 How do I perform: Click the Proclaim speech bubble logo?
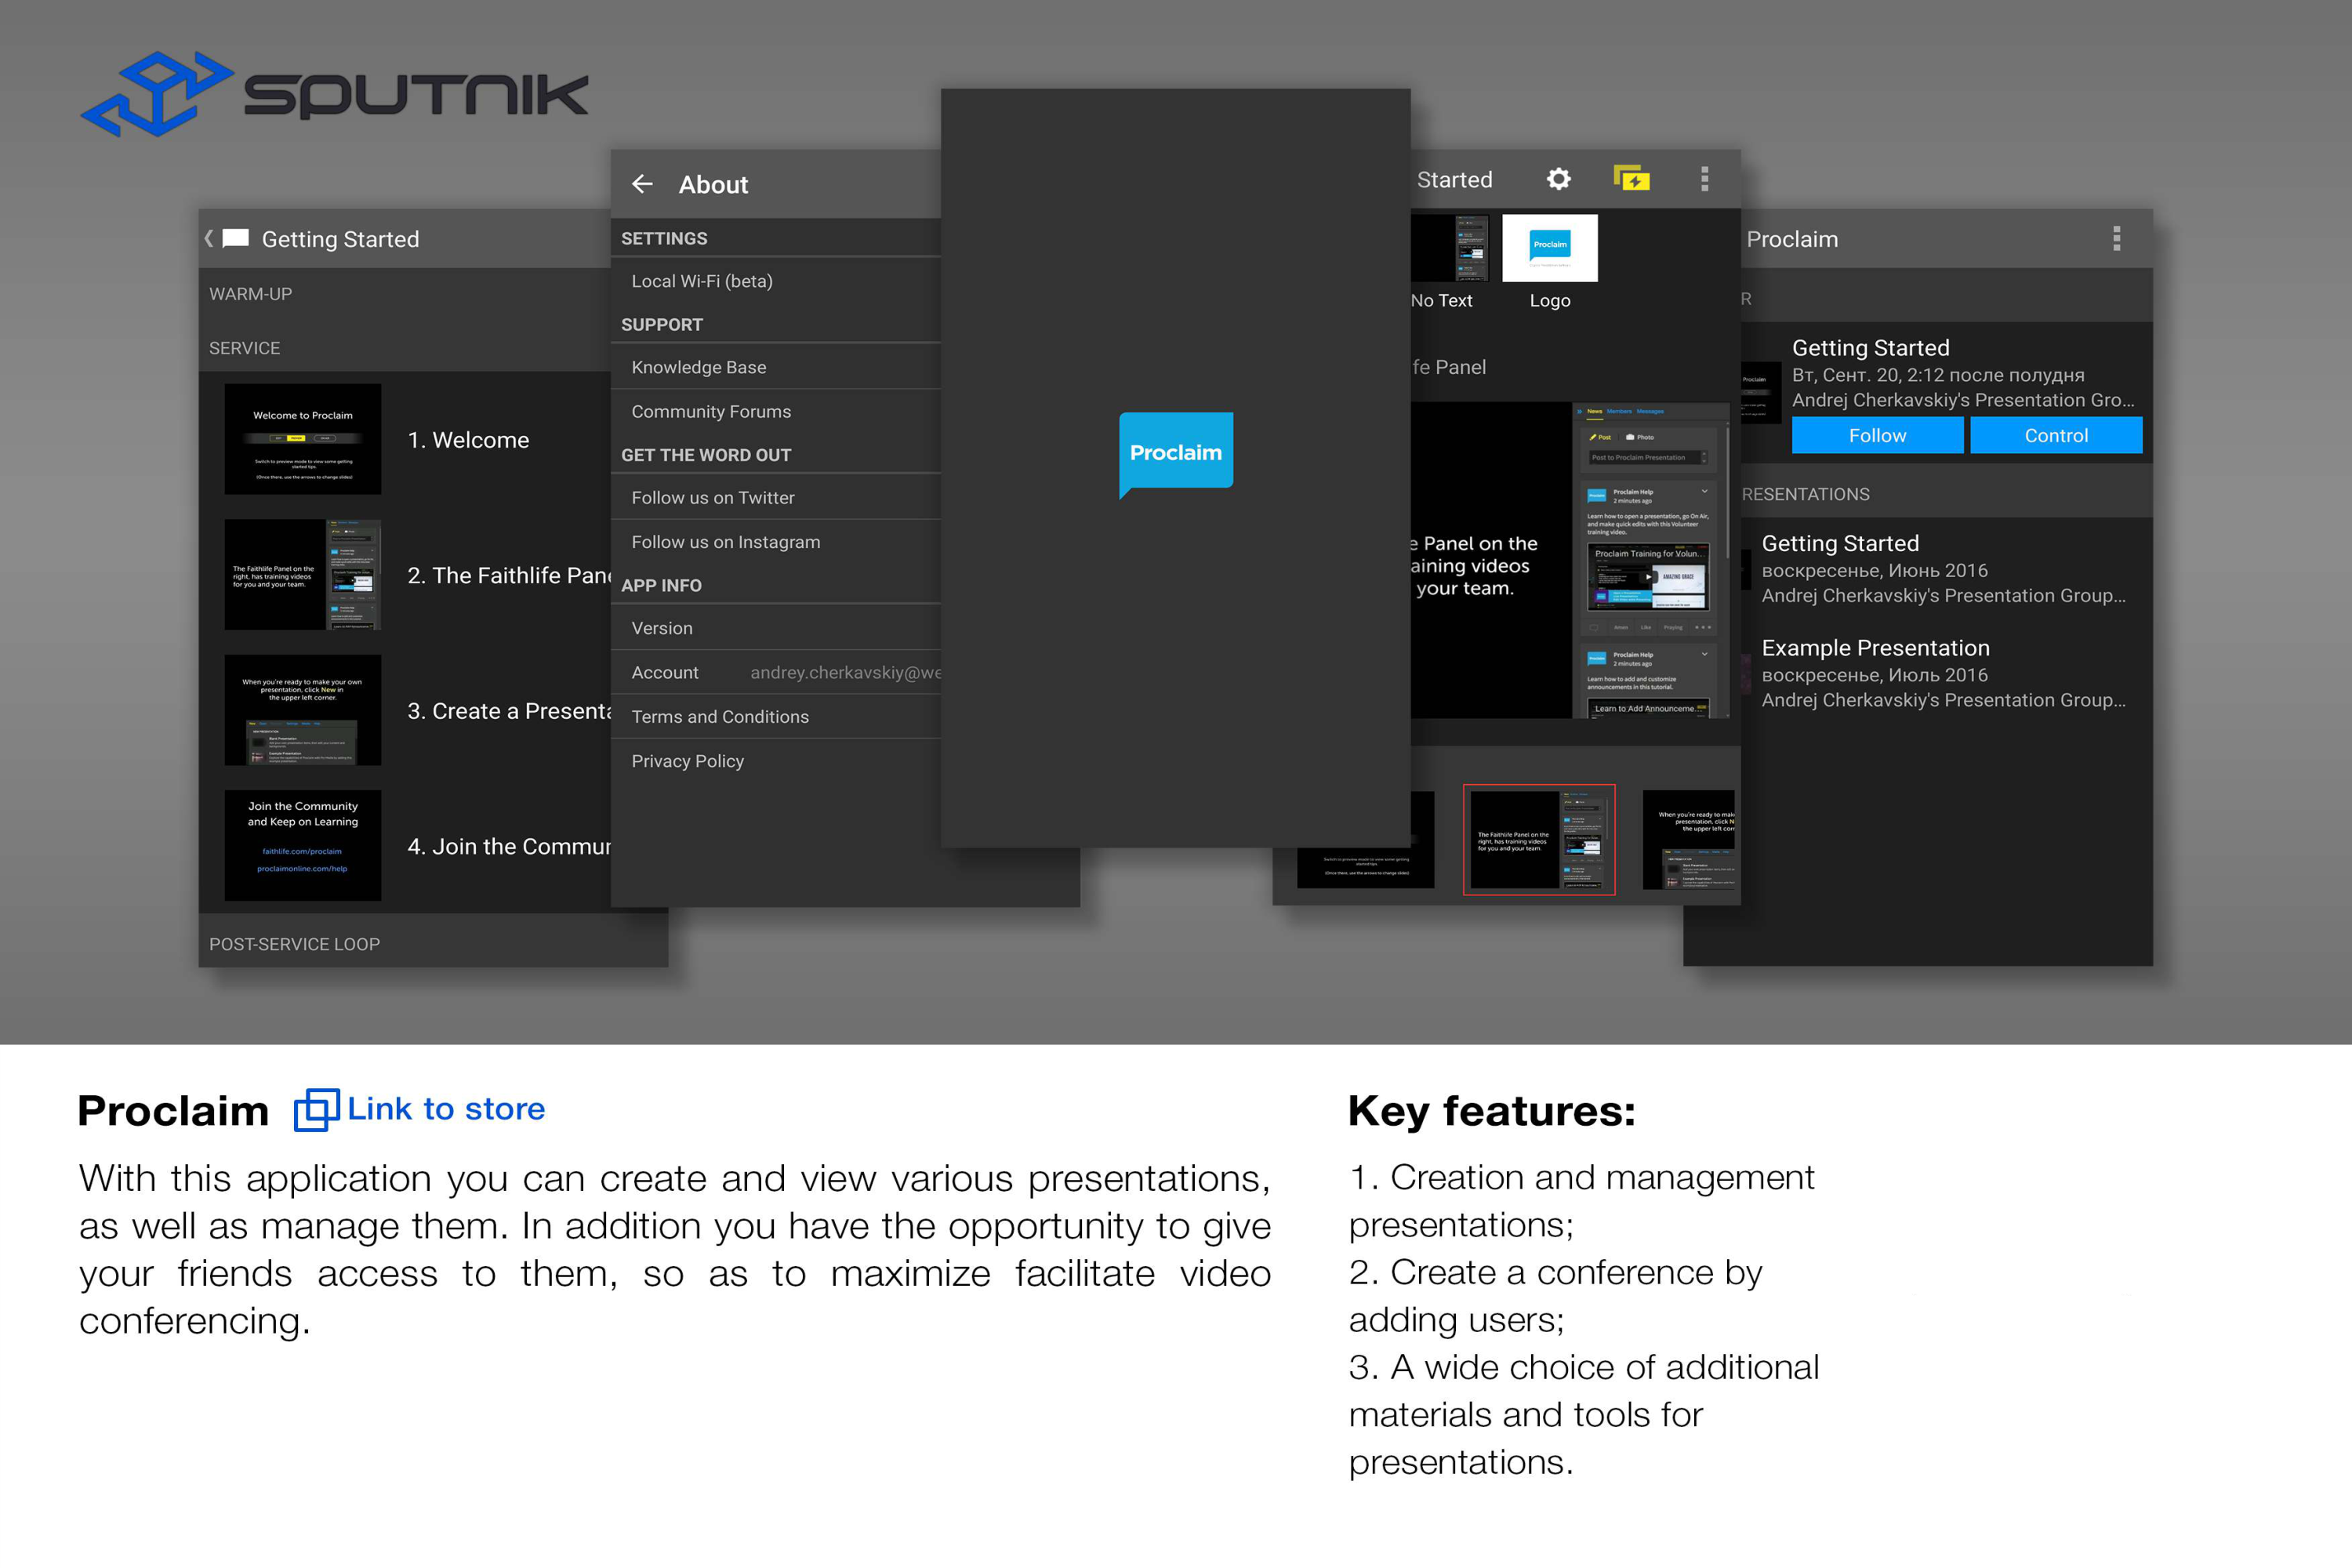point(1176,454)
